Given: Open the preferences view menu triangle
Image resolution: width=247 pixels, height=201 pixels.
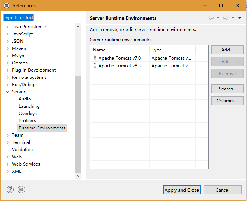Looking at the screenshot, I should (x=240, y=18).
